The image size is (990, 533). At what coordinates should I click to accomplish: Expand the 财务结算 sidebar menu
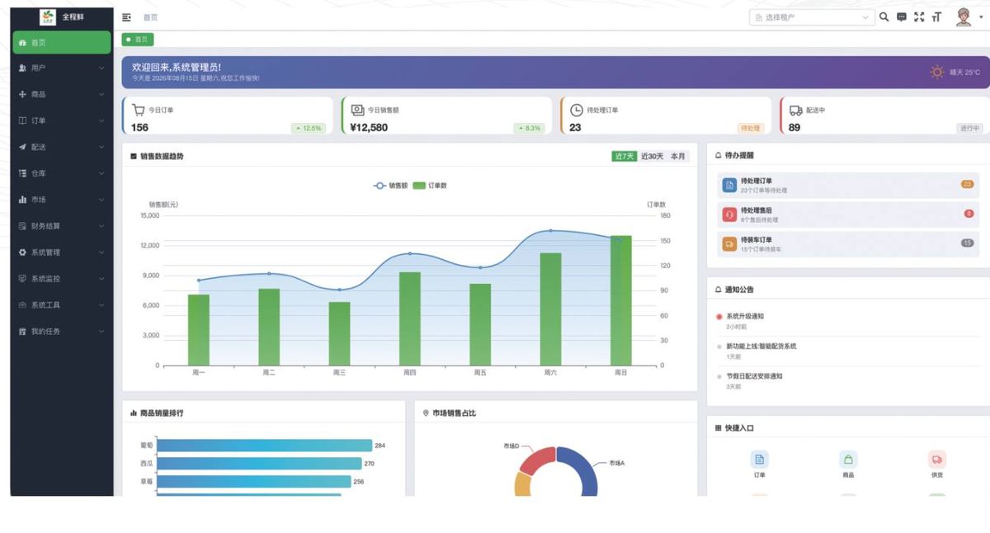click(62, 226)
